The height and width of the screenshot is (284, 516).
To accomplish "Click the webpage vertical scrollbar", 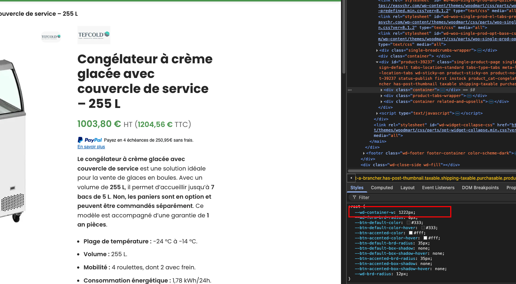I will pyautogui.click(x=344, y=37).
